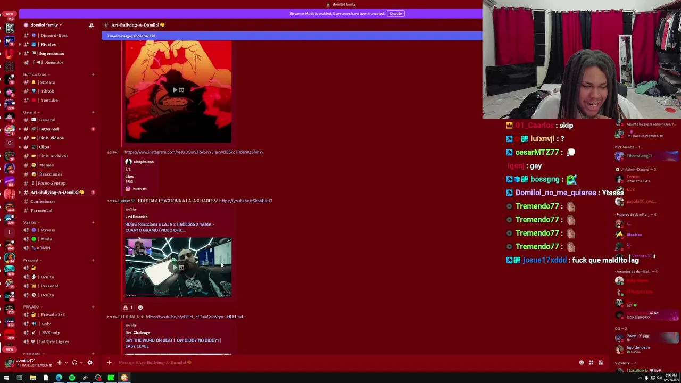The height and width of the screenshot is (383, 681).
Task: Open the Tiktok channel
Action: click(x=47, y=91)
